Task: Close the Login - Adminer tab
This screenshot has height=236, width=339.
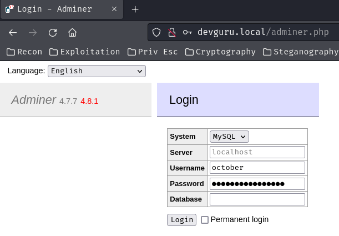Action: point(114,9)
